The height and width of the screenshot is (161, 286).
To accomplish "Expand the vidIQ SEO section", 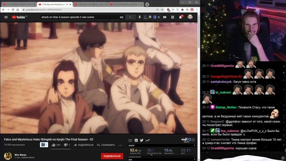I will point(162,160).
